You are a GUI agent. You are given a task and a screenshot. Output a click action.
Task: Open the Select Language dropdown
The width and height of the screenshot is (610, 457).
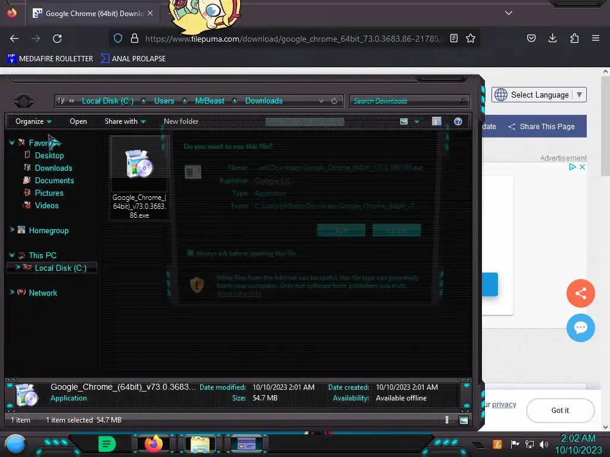click(x=539, y=95)
